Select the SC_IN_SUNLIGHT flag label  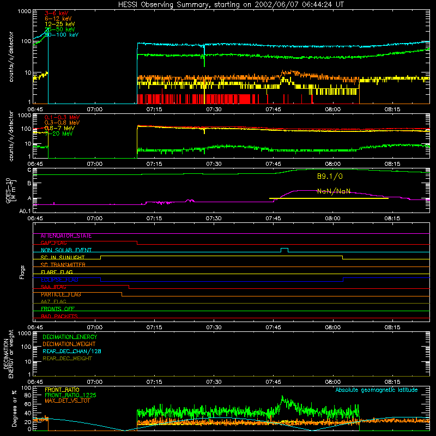coord(63,257)
